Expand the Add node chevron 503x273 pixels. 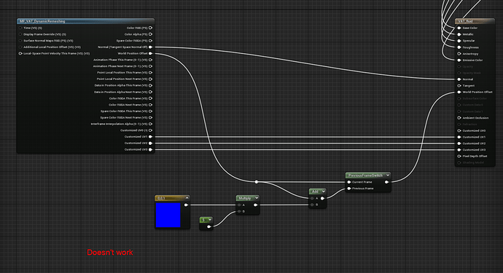click(324, 191)
